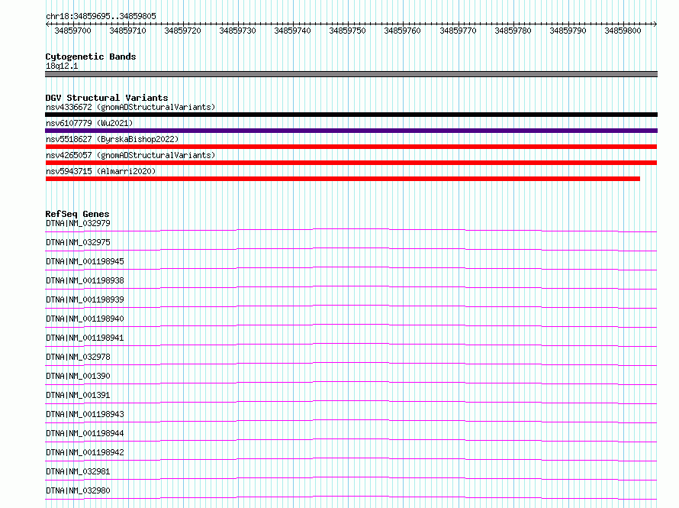Select the purple nsv6107779 variant bar
Viewport: 679px width, 508px height.
(x=351, y=131)
